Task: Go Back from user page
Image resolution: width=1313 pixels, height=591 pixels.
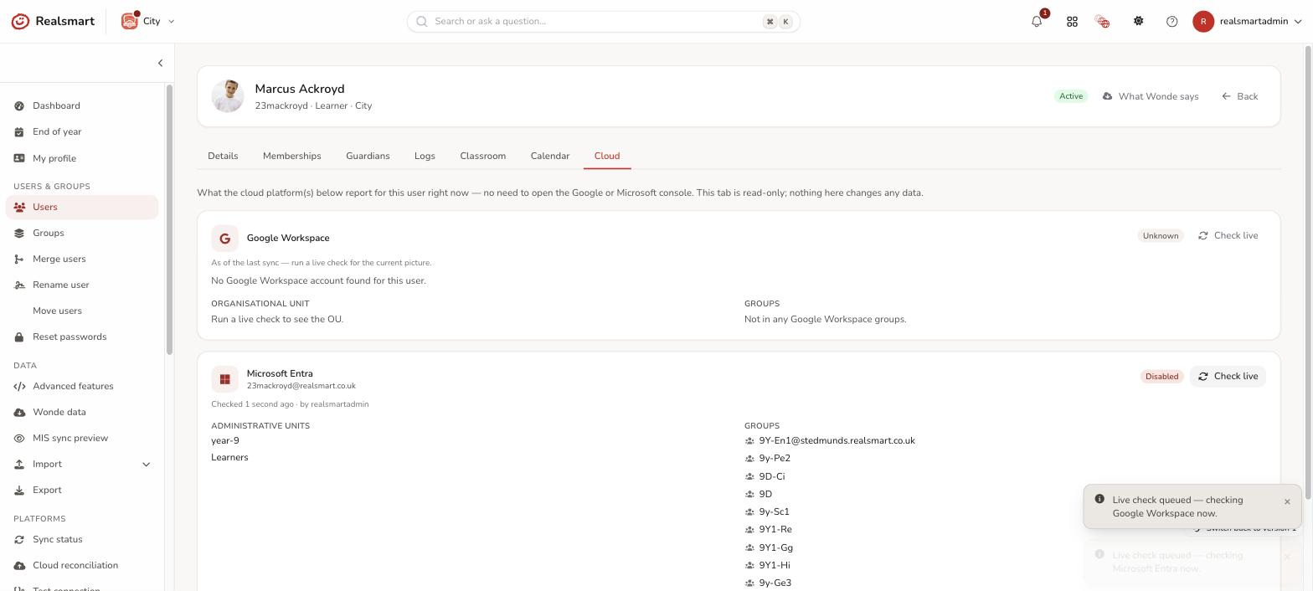Action: (x=1239, y=96)
